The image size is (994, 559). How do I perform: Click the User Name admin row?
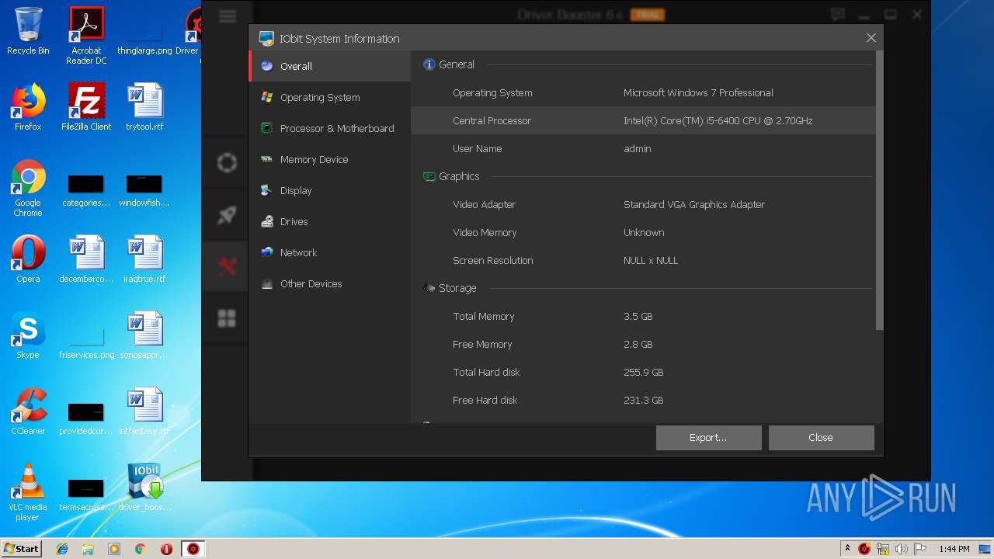tap(643, 148)
